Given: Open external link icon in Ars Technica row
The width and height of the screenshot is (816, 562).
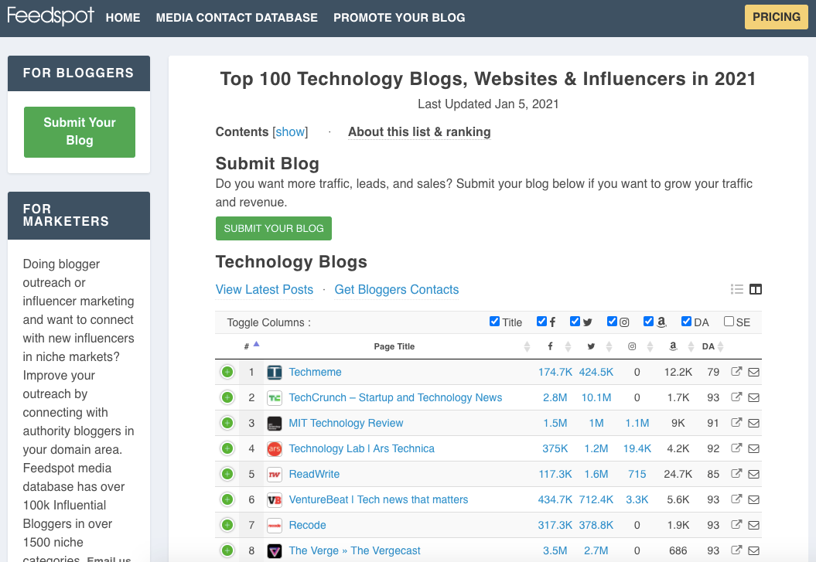Looking at the screenshot, I should pyautogui.click(x=736, y=448).
